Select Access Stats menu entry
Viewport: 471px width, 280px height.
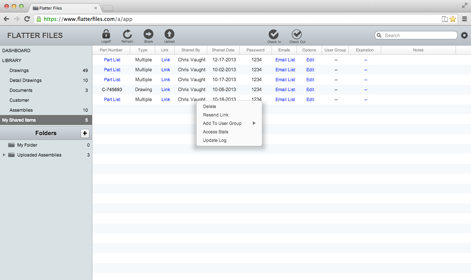pyautogui.click(x=229, y=132)
